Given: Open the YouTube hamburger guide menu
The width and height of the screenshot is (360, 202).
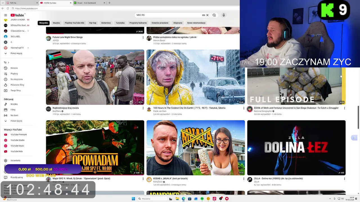Looking at the screenshot, I should (x=5, y=15).
